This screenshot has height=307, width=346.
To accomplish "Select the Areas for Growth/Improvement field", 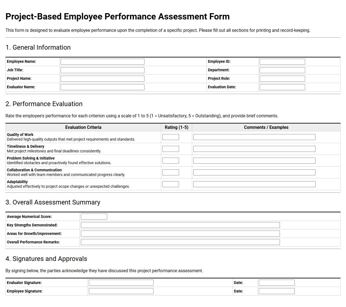I will 180,234.
